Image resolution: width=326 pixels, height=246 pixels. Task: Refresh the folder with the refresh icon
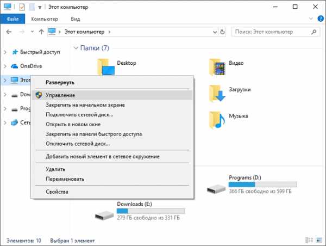coord(222,32)
